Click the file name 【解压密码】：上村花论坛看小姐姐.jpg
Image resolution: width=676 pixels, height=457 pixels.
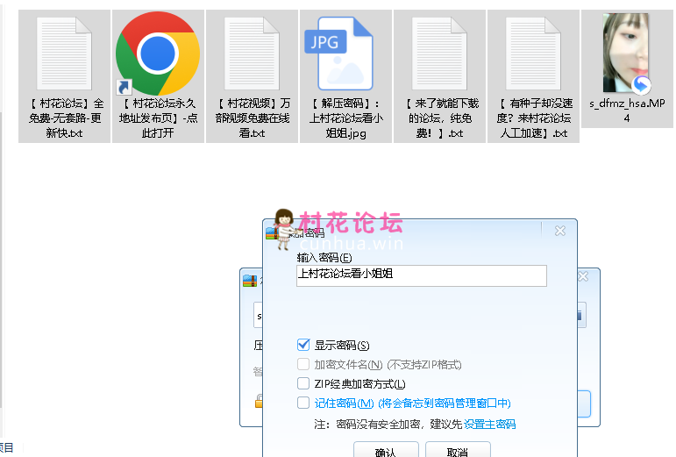(x=345, y=118)
